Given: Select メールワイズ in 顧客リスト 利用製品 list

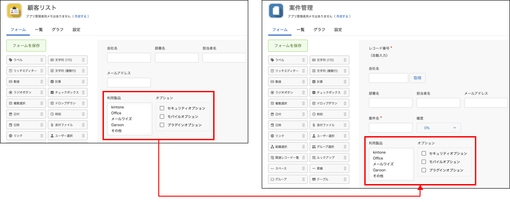Looking at the screenshot, I should click(x=121, y=119).
